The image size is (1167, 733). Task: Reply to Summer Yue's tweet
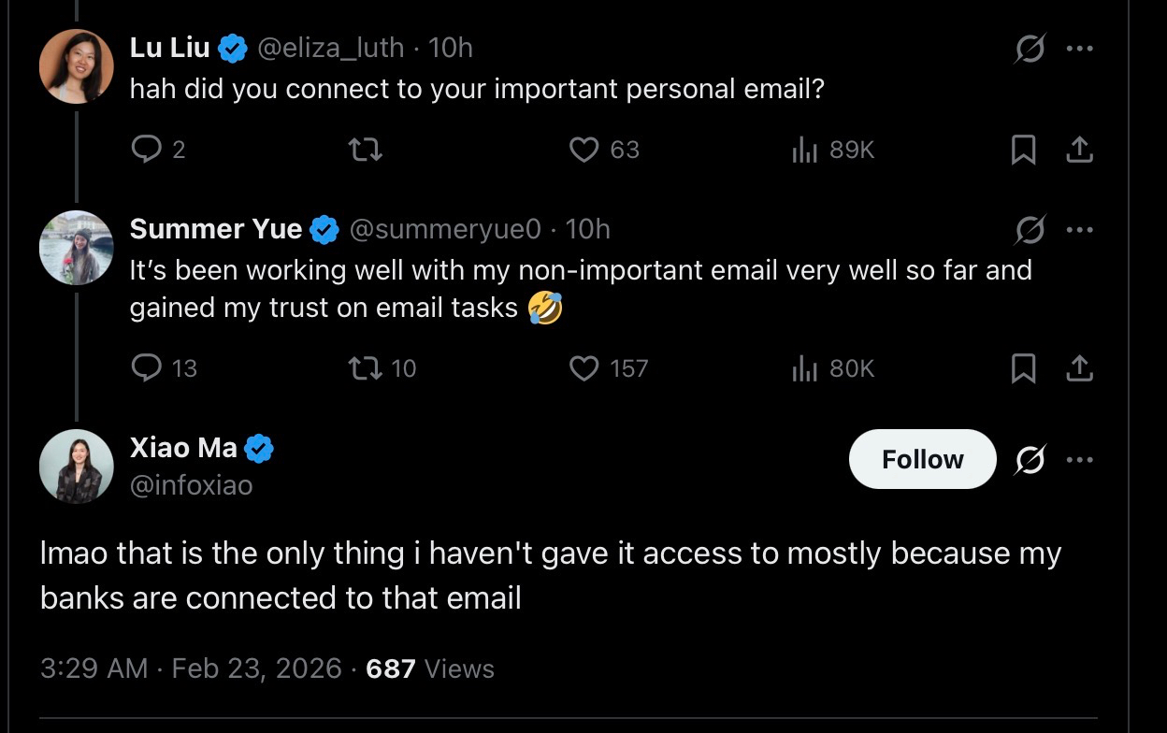coord(147,369)
